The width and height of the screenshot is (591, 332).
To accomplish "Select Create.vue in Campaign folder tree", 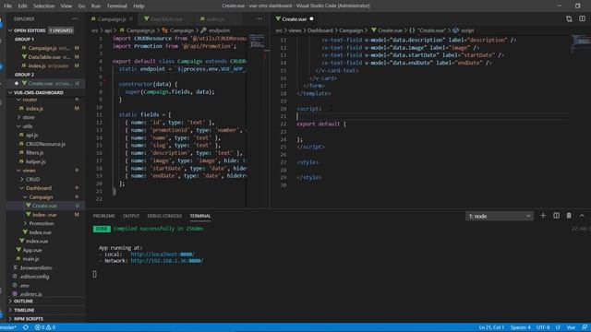I will (44, 206).
